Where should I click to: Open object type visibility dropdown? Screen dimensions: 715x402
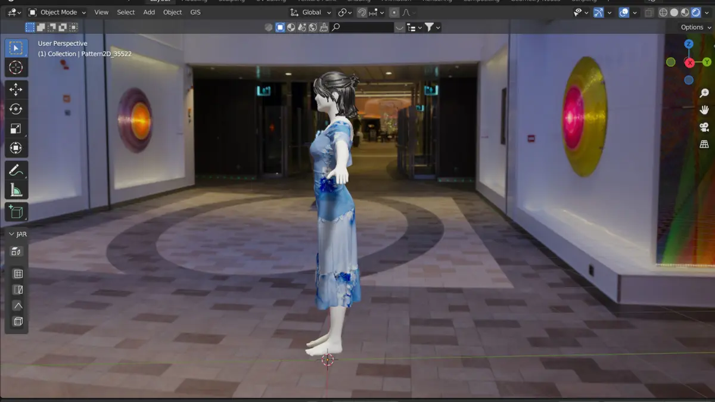pos(580,13)
